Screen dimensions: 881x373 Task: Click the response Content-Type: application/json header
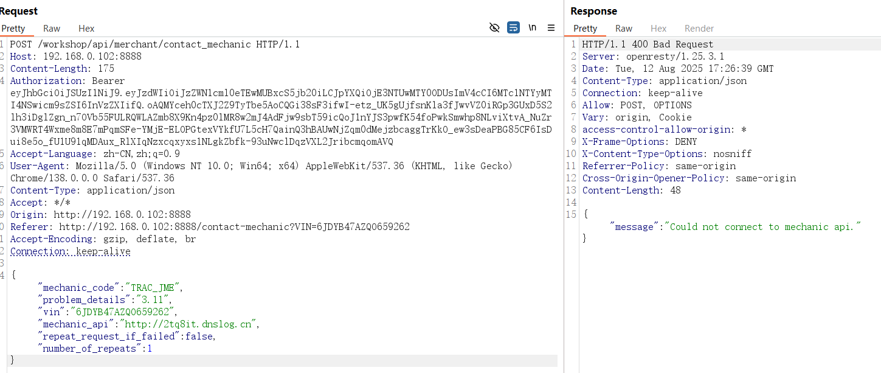click(x=665, y=81)
